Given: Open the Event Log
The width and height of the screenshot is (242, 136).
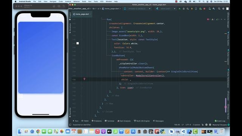Looking at the screenshot, I should [220, 121].
